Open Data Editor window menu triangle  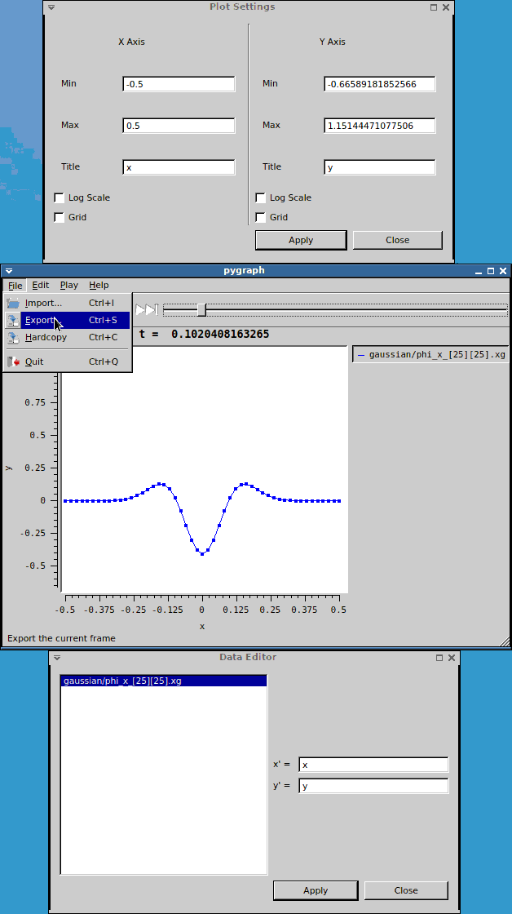[57, 658]
